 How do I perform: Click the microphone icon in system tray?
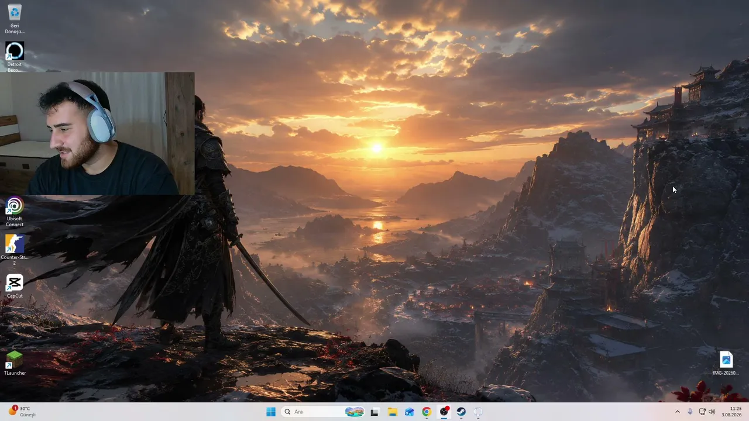click(690, 412)
